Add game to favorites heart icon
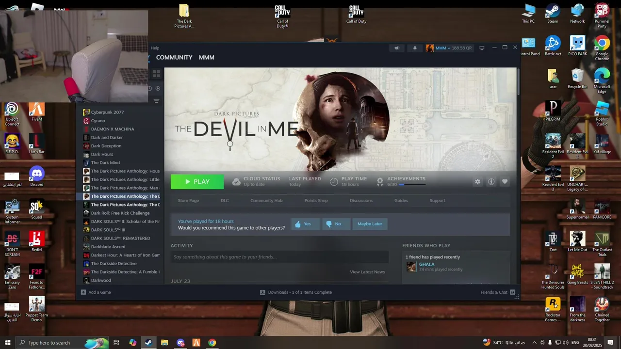Screen dimensions: 621x349 coord(505,182)
